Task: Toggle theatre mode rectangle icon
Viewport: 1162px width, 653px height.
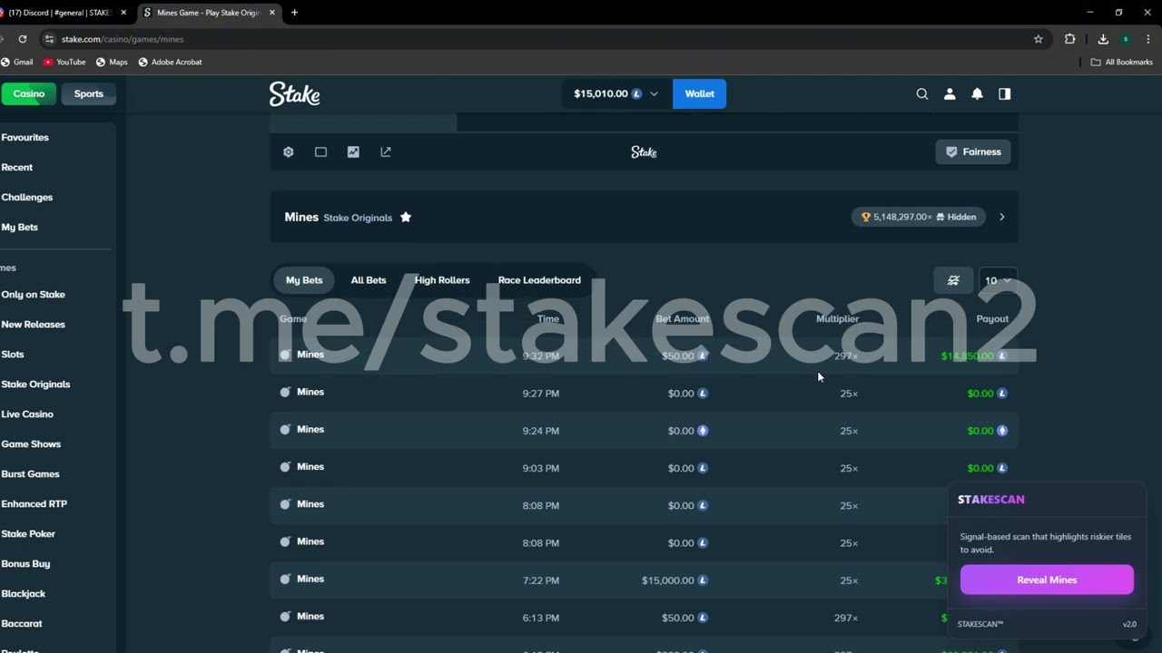Action: 320,152
